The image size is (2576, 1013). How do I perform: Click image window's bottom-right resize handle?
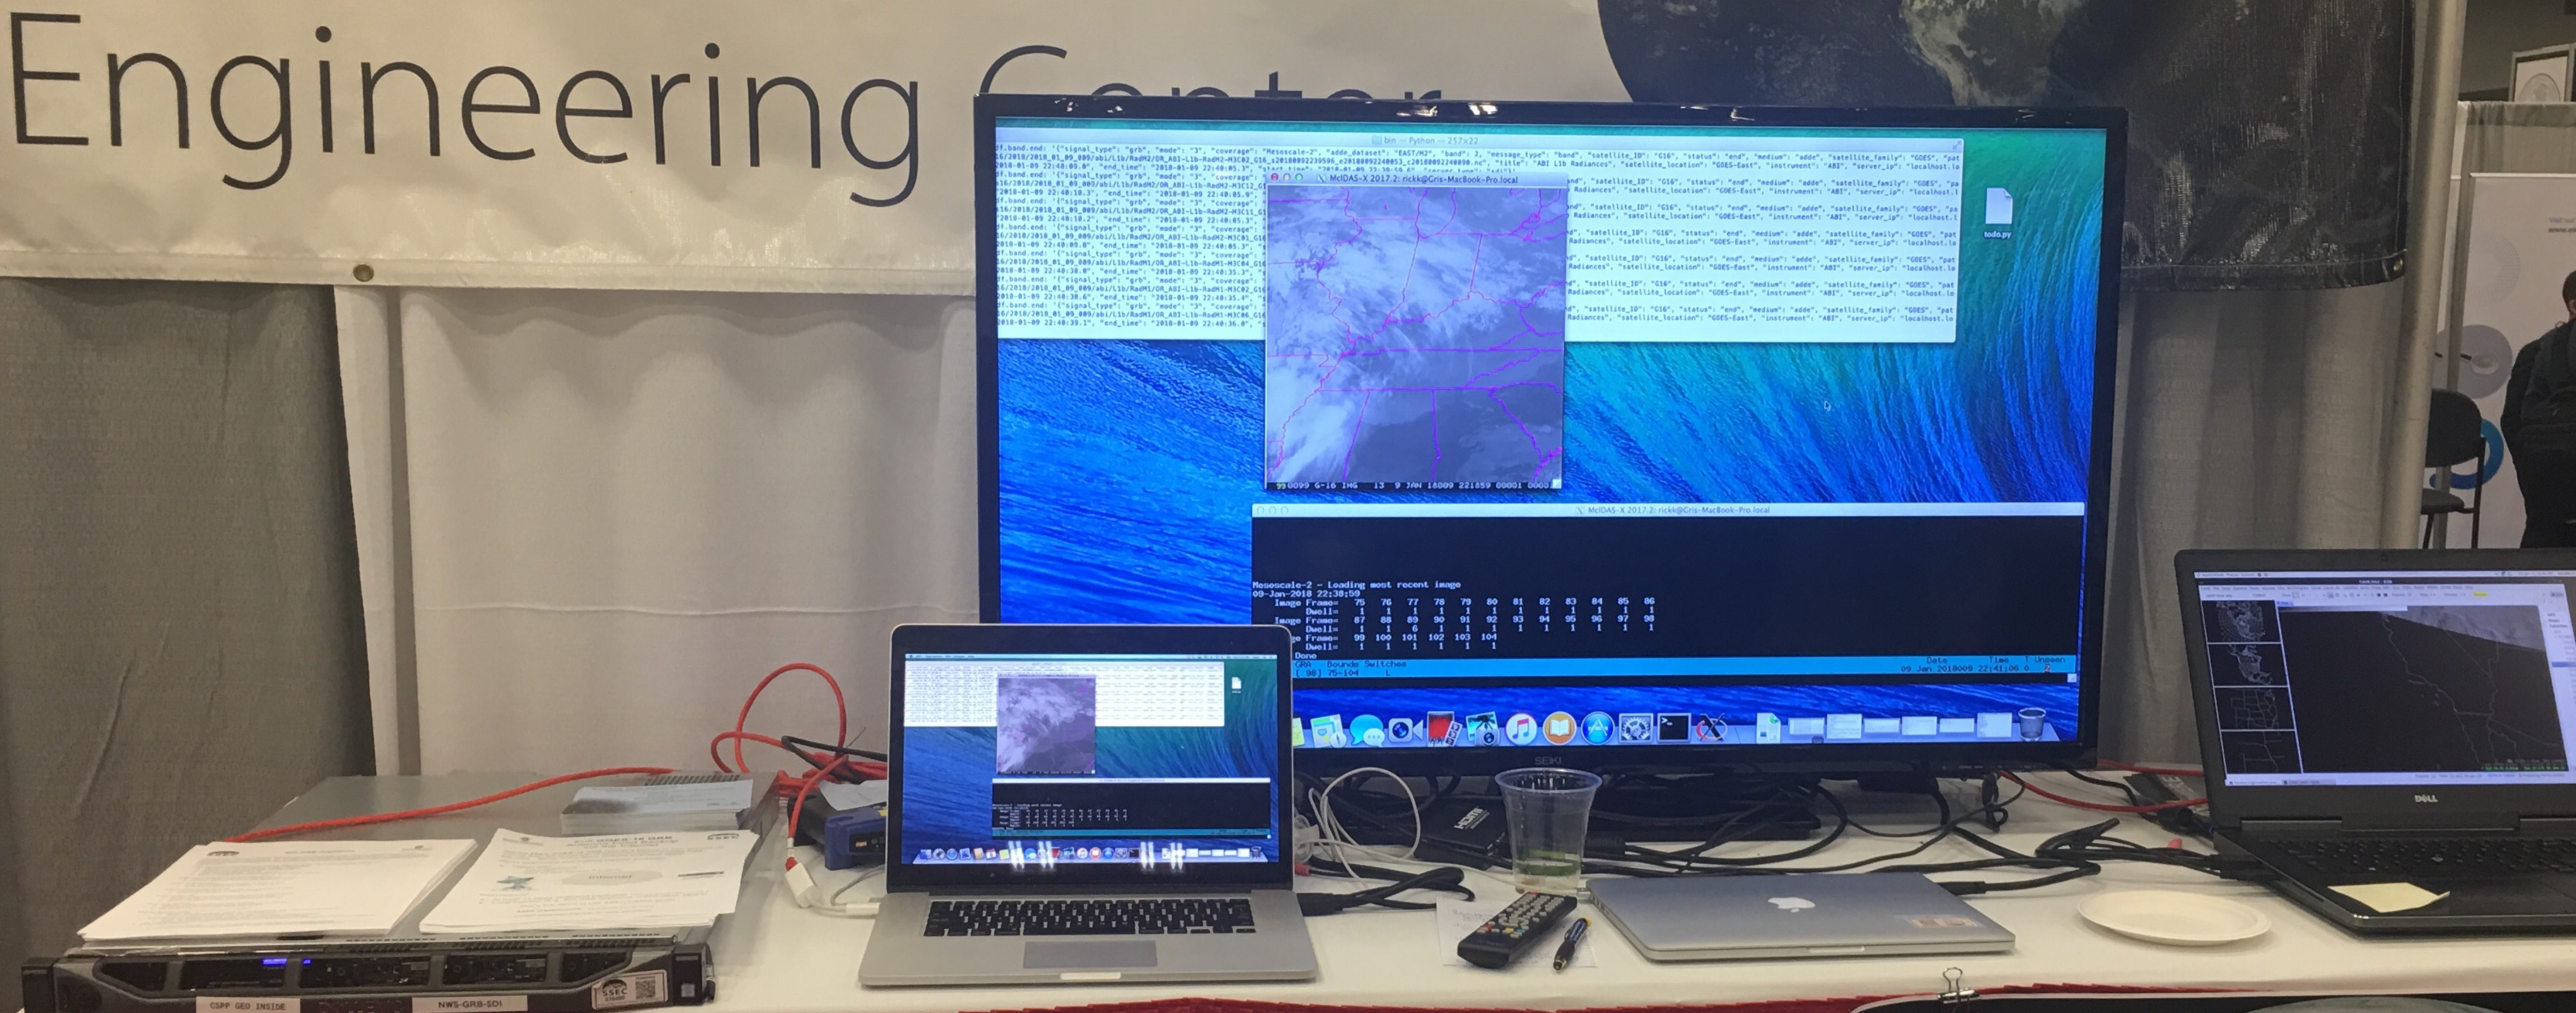1557,485
